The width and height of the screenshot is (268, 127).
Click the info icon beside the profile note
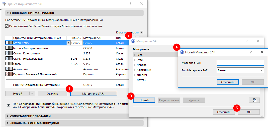(x=8, y=106)
